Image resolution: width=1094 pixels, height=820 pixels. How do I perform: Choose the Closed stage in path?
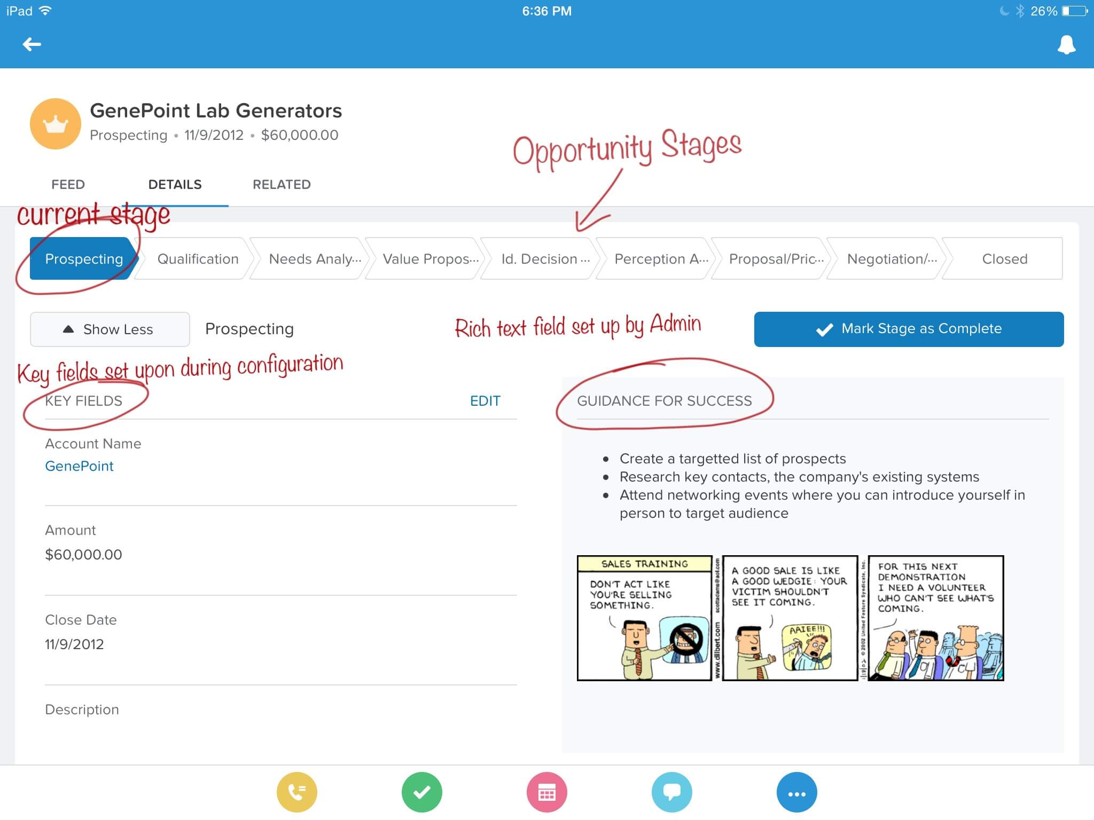pos(1004,259)
